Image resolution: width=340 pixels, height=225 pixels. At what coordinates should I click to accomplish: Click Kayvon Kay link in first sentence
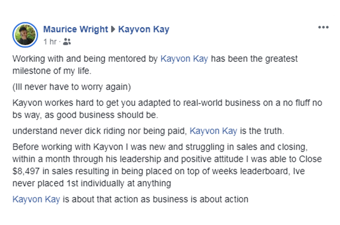[184, 59]
